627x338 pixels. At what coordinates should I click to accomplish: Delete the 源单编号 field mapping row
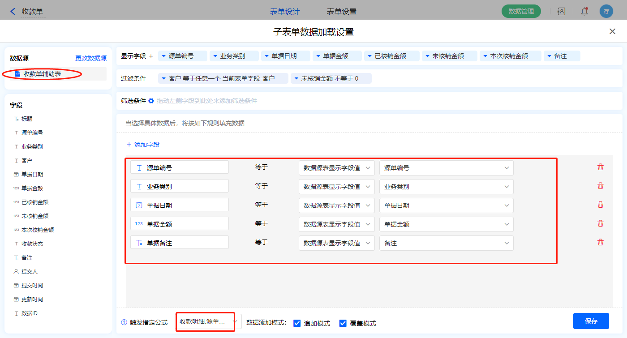pyautogui.click(x=601, y=167)
